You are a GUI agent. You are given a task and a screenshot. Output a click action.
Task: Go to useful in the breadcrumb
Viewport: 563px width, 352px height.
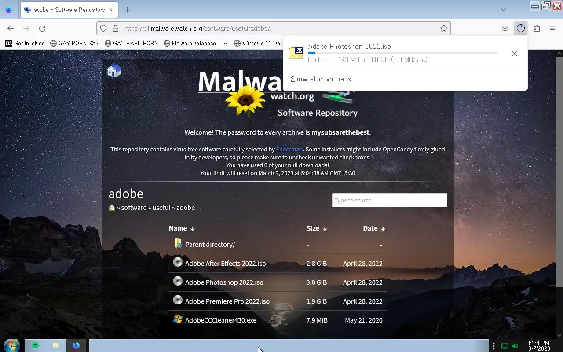(161, 208)
